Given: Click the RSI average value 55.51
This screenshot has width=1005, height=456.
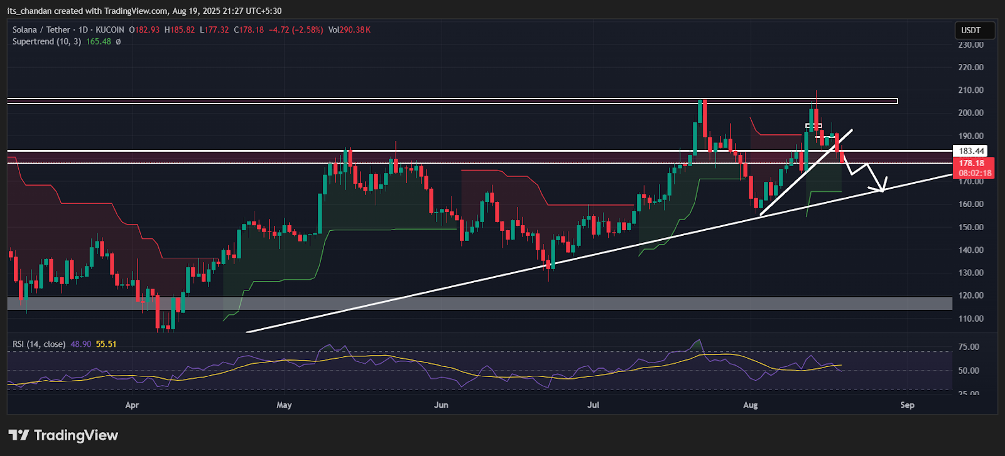Looking at the screenshot, I should click(106, 344).
